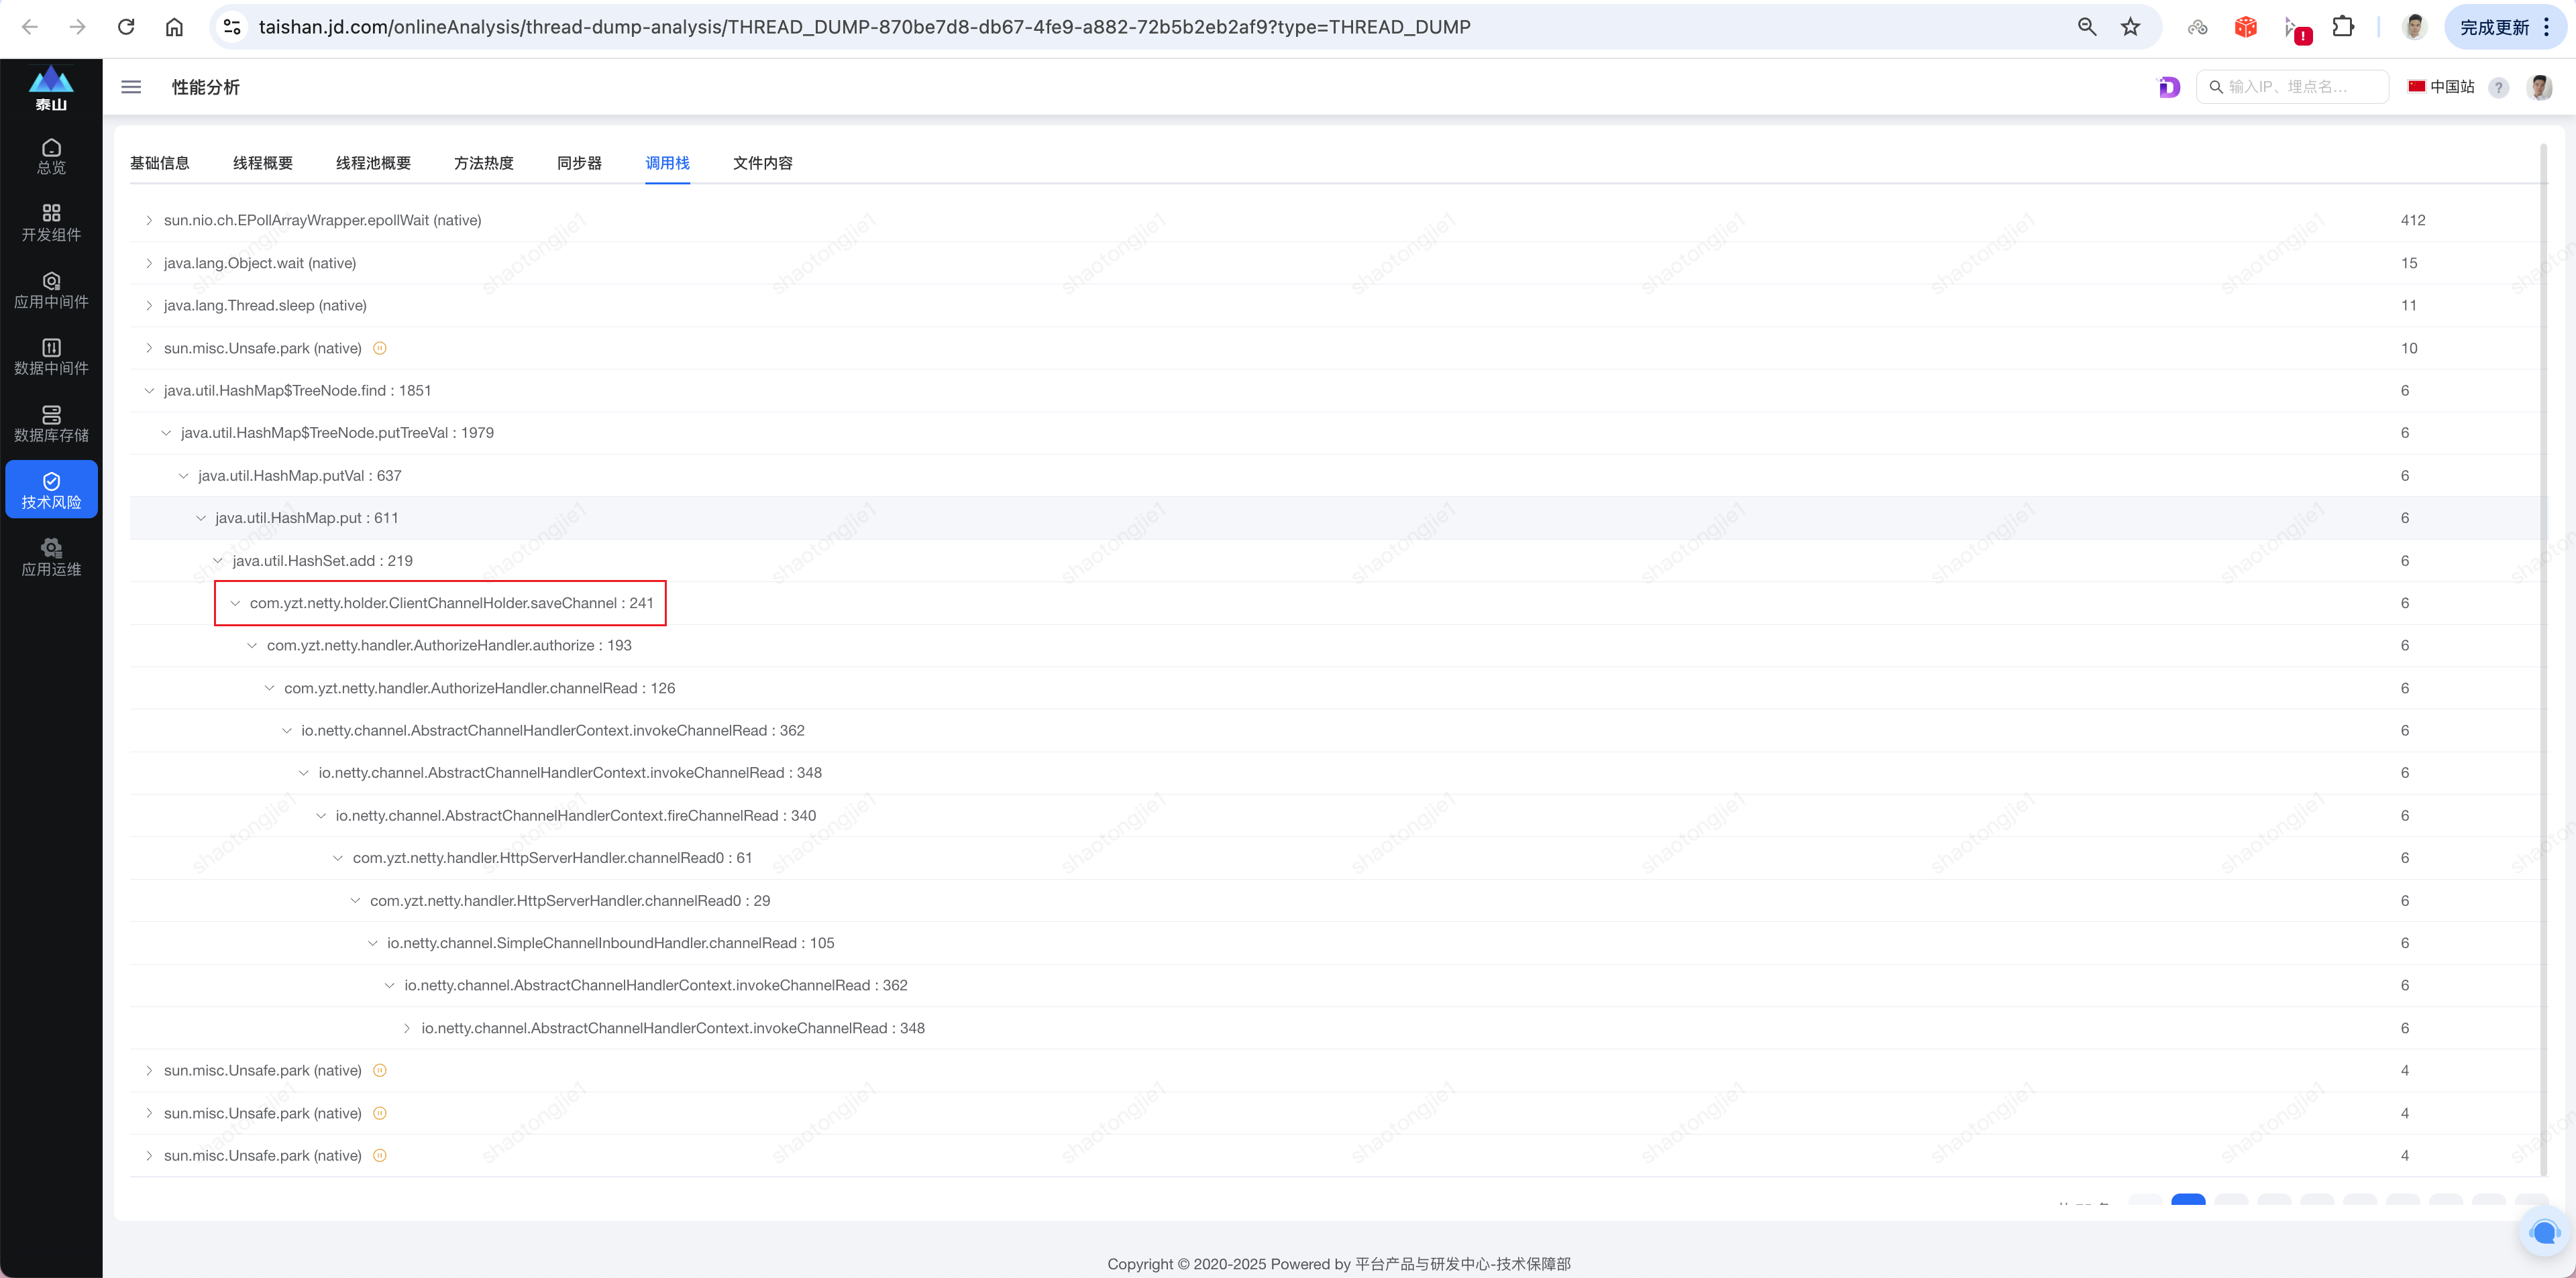Switch to the 线程概要 tab
The width and height of the screenshot is (2576, 1278).
(x=262, y=163)
